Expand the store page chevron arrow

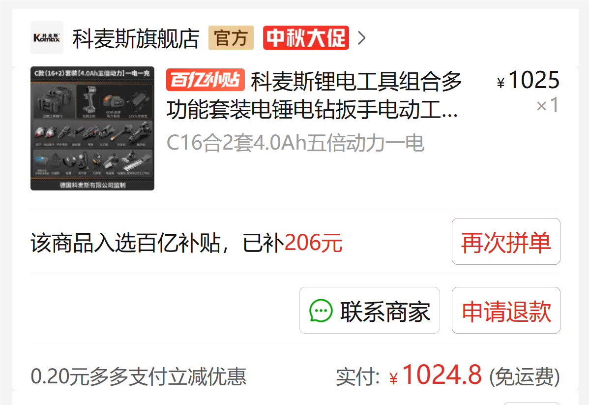[361, 38]
